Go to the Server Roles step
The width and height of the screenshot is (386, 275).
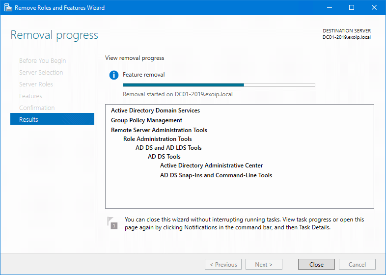coord(36,84)
